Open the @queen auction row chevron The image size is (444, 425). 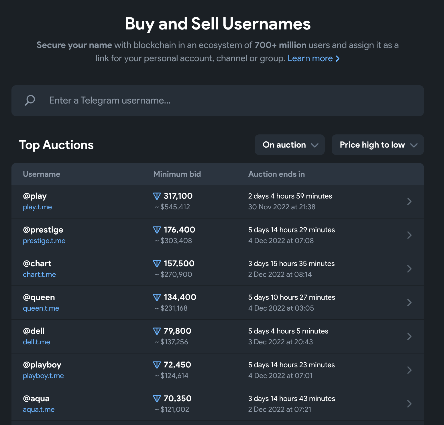(409, 303)
